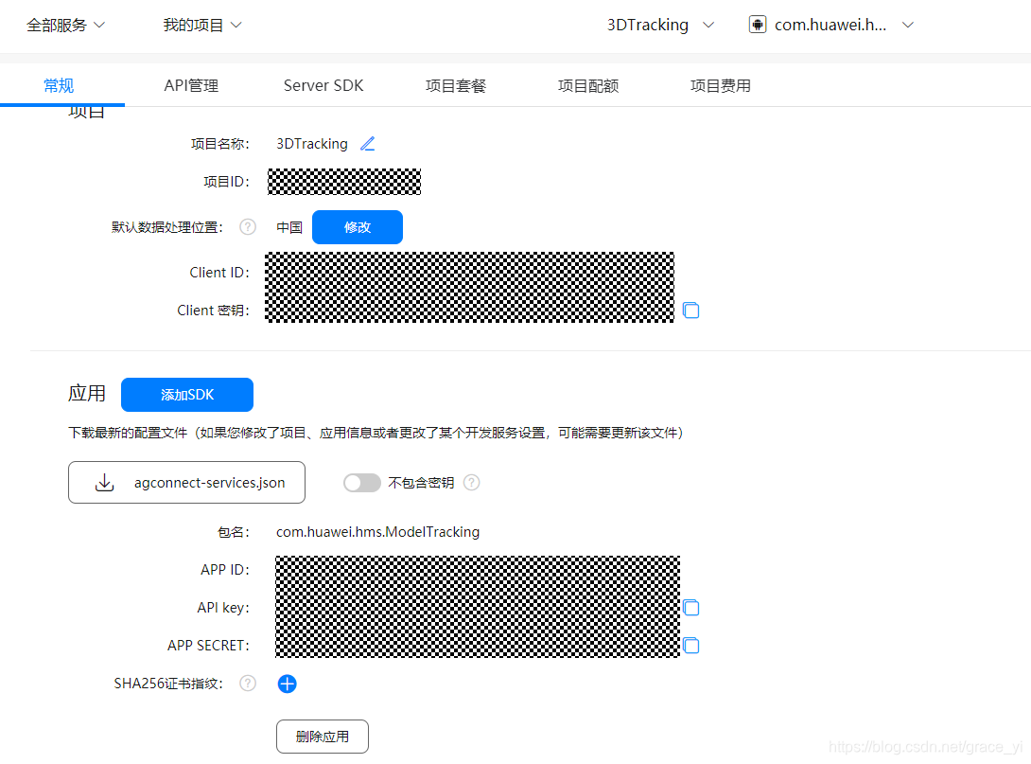Click the 中国 data location text
The width and height of the screenshot is (1031, 764).
click(x=289, y=227)
